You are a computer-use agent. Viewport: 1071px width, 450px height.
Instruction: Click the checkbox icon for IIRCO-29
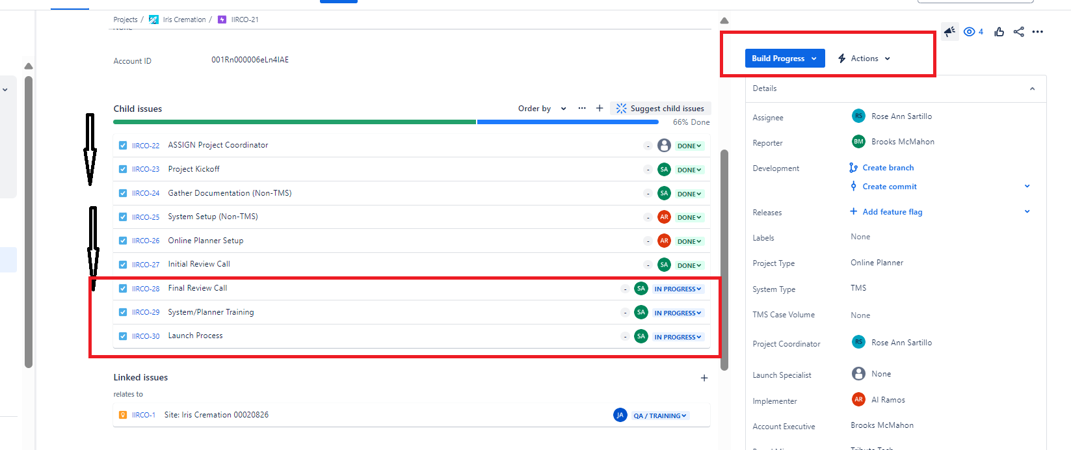tap(123, 312)
